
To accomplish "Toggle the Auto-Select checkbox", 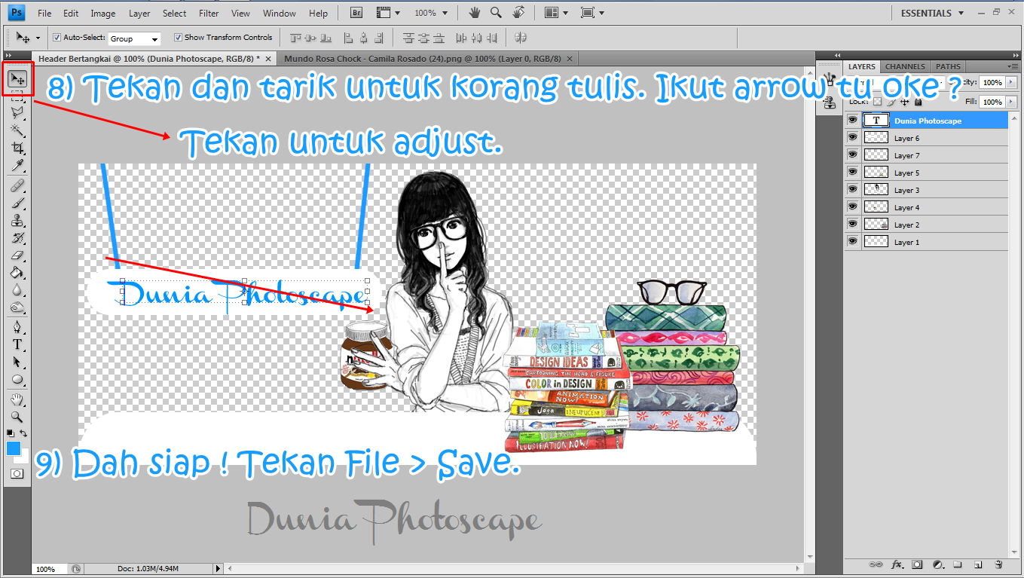I will point(57,37).
